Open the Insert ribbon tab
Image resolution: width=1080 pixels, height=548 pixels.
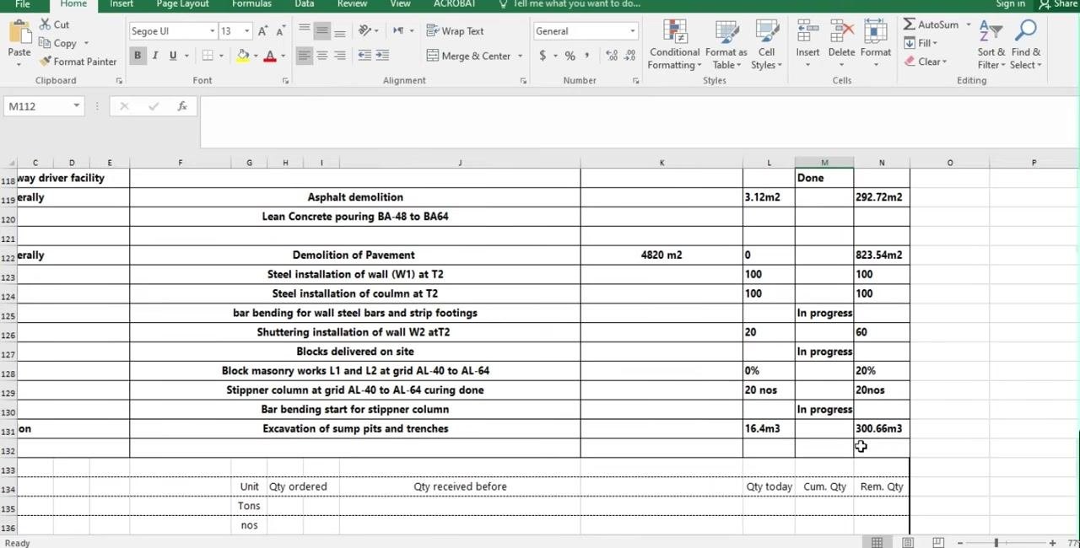(x=121, y=4)
